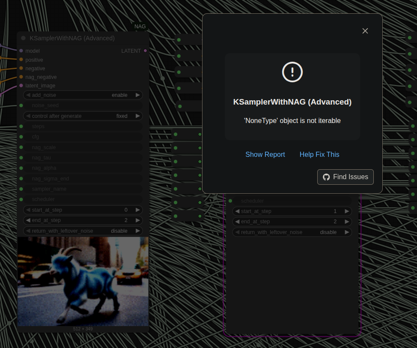
Task: Click the 512 × 349 image size label
Action: pos(83,329)
